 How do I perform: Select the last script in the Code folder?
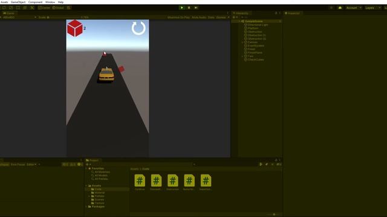(206, 183)
